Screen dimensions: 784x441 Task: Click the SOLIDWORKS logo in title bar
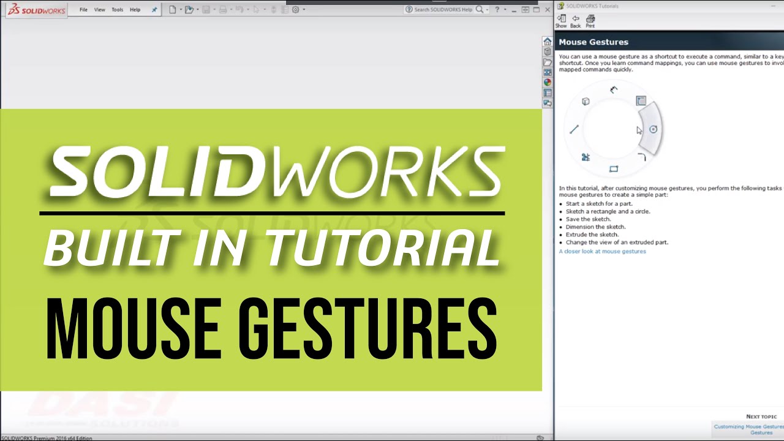coord(36,10)
